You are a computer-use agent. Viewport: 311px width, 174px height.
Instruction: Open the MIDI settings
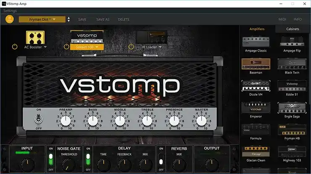point(282,19)
